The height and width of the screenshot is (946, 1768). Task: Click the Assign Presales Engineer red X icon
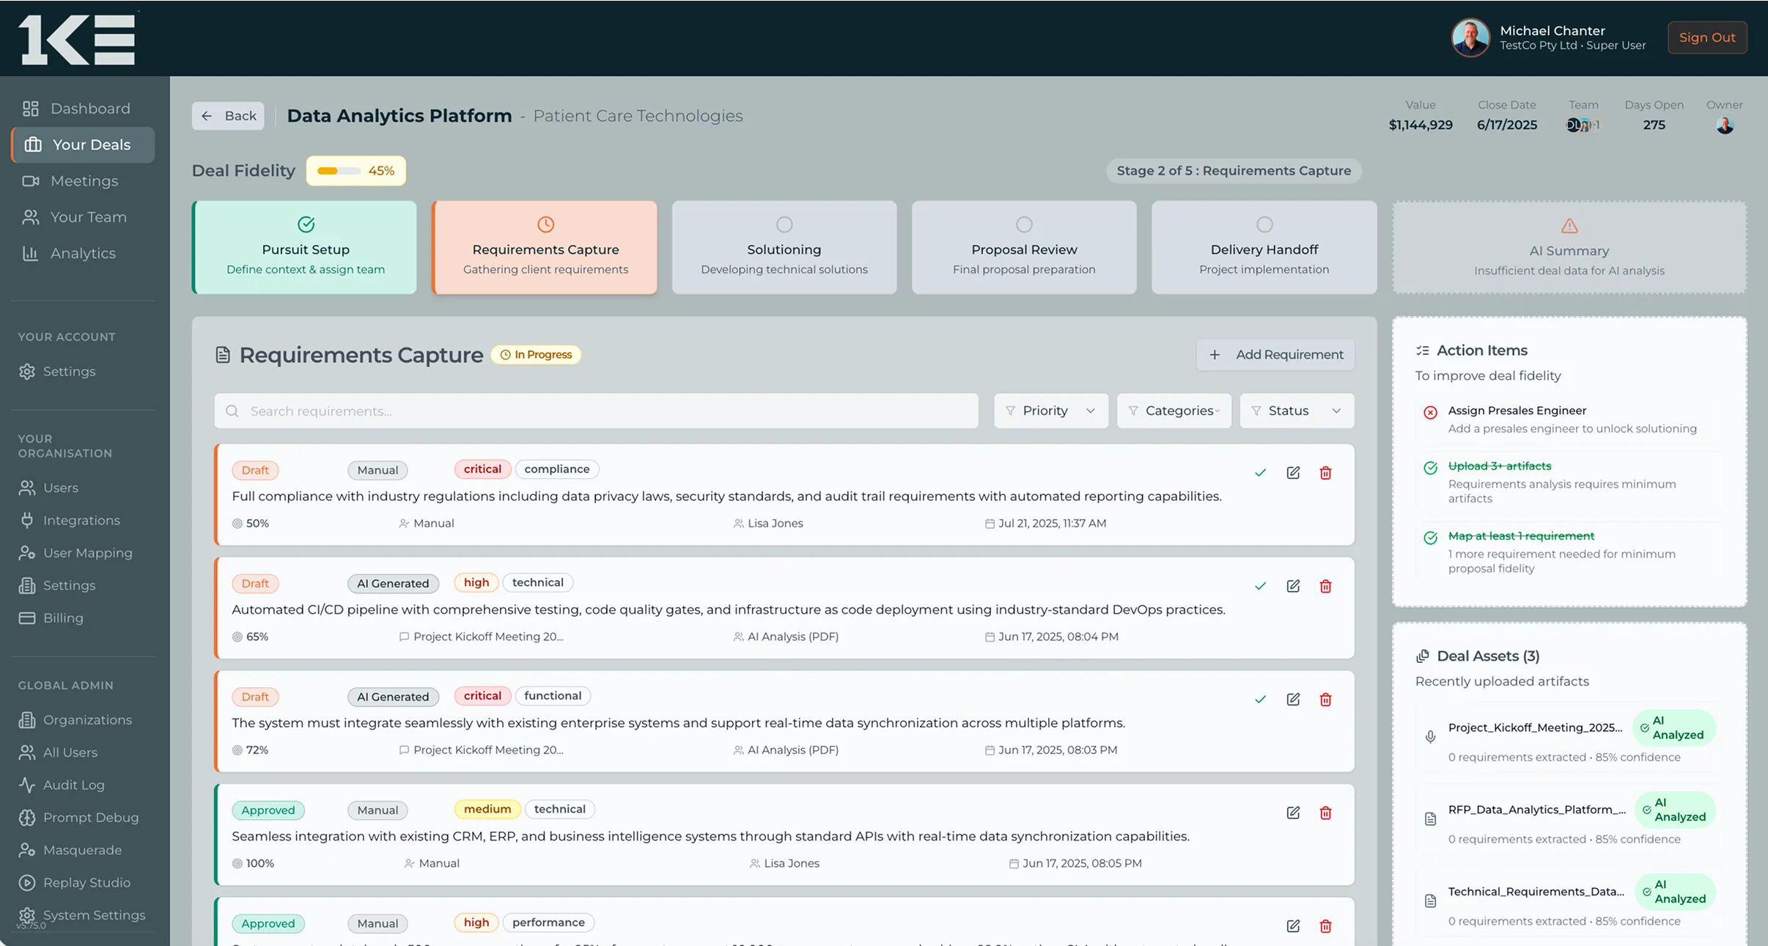[x=1430, y=412]
